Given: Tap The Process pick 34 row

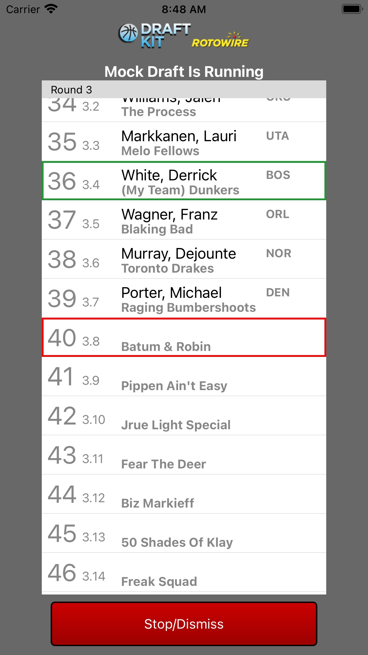Looking at the screenshot, I should click(x=184, y=110).
